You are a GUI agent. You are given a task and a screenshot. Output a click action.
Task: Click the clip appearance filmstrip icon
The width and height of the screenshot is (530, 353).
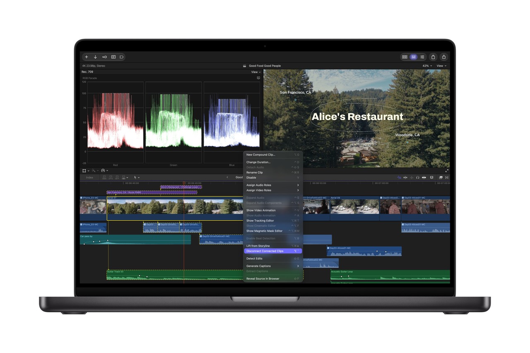(431, 178)
